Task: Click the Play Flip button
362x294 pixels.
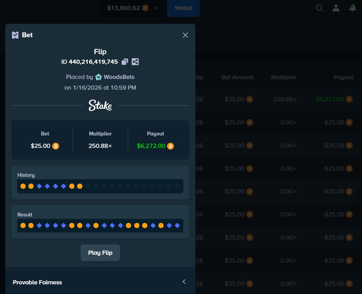Action: click(100, 253)
